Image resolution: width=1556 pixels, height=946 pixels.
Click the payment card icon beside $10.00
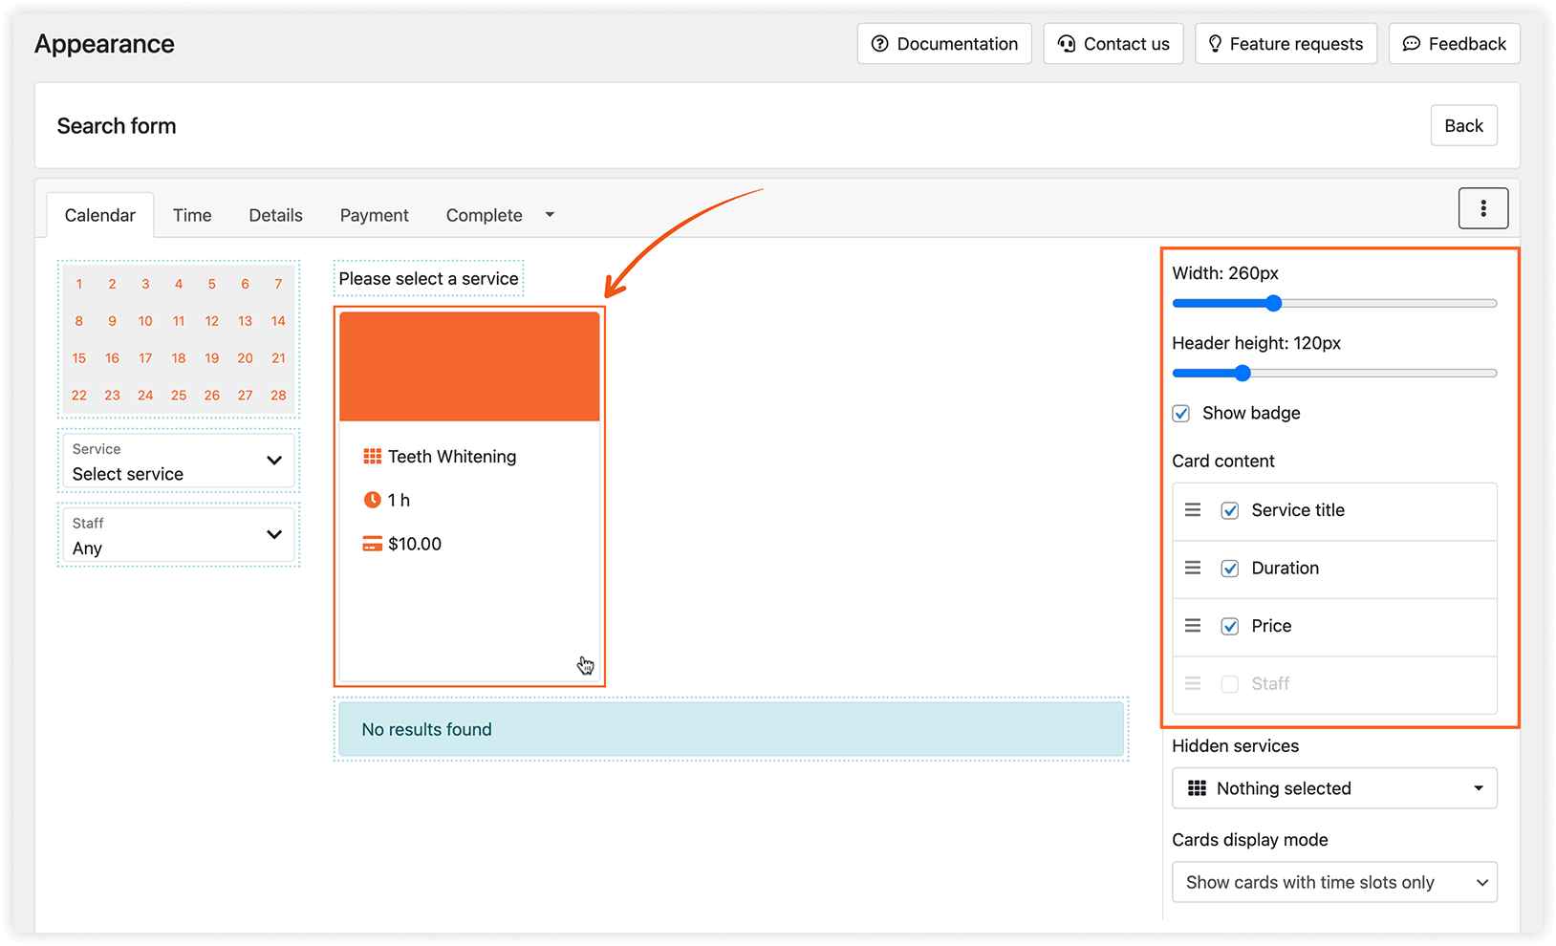(x=373, y=543)
